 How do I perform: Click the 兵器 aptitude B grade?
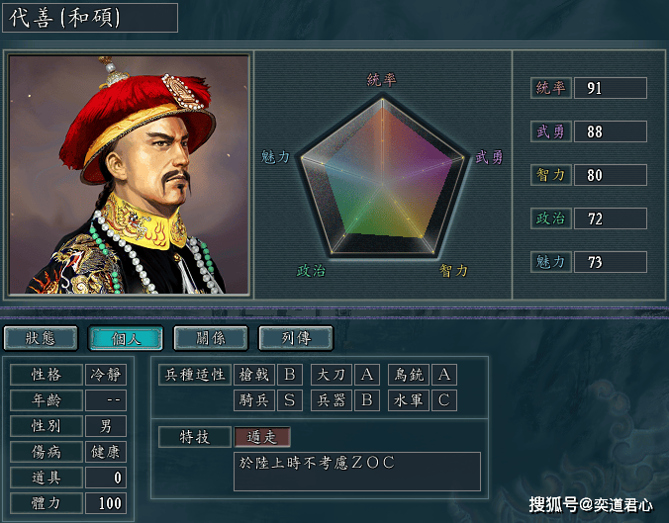point(367,400)
